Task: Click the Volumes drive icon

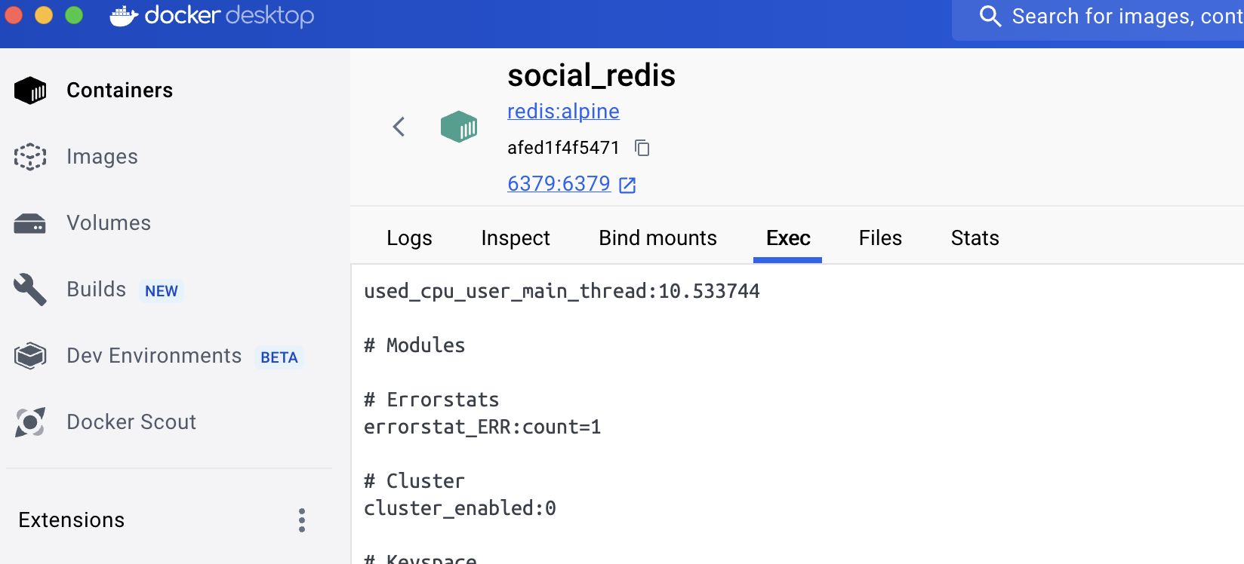Action: tap(30, 223)
